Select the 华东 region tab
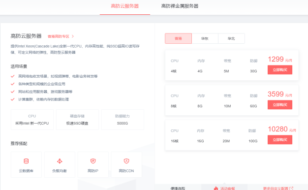This screenshot has height=190, width=308. point(205,38)
